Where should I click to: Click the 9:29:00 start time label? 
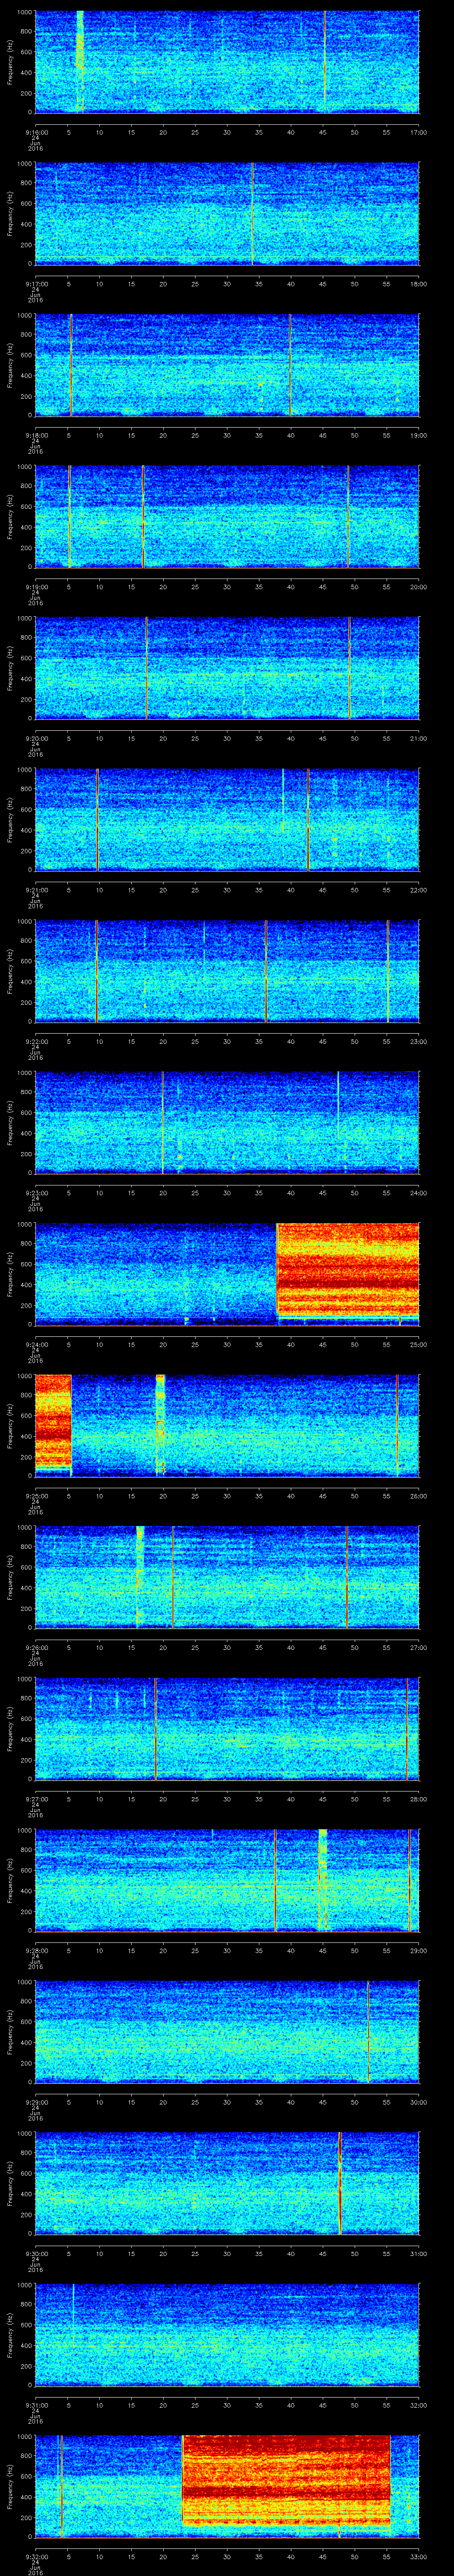pos(36,2102)
